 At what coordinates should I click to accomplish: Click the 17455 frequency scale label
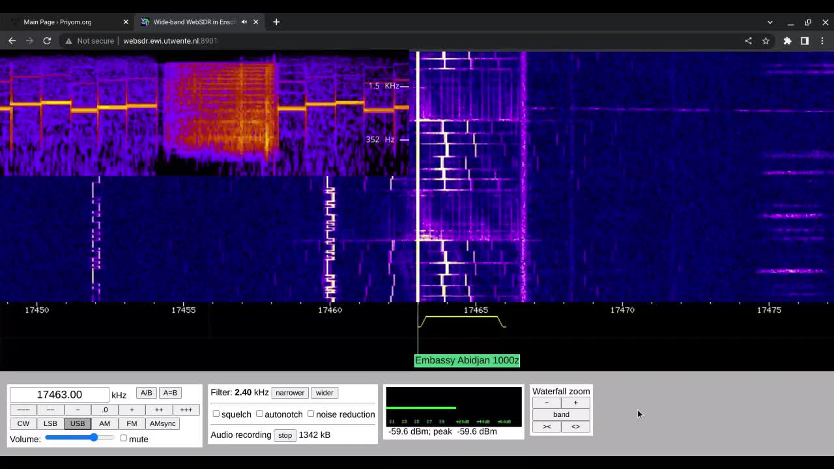[183, 310]
